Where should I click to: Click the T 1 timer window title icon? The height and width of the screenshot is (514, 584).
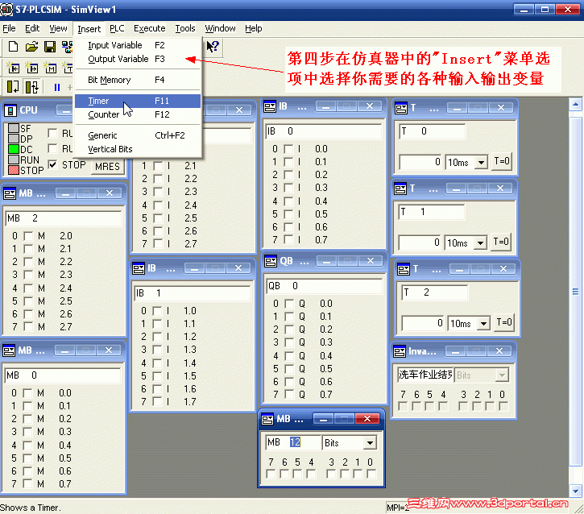[400, 189]
